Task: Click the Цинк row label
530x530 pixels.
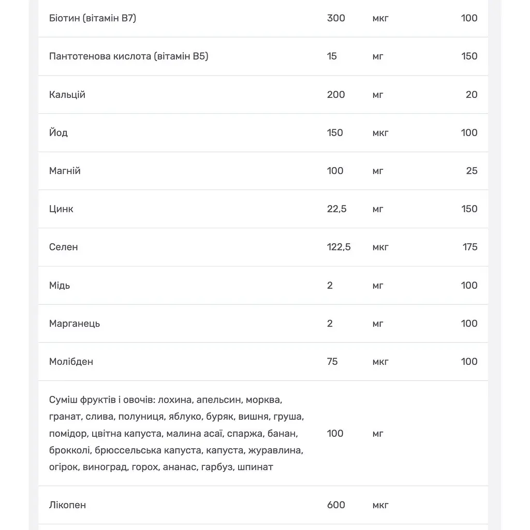Action: click(x=61, y=209)
